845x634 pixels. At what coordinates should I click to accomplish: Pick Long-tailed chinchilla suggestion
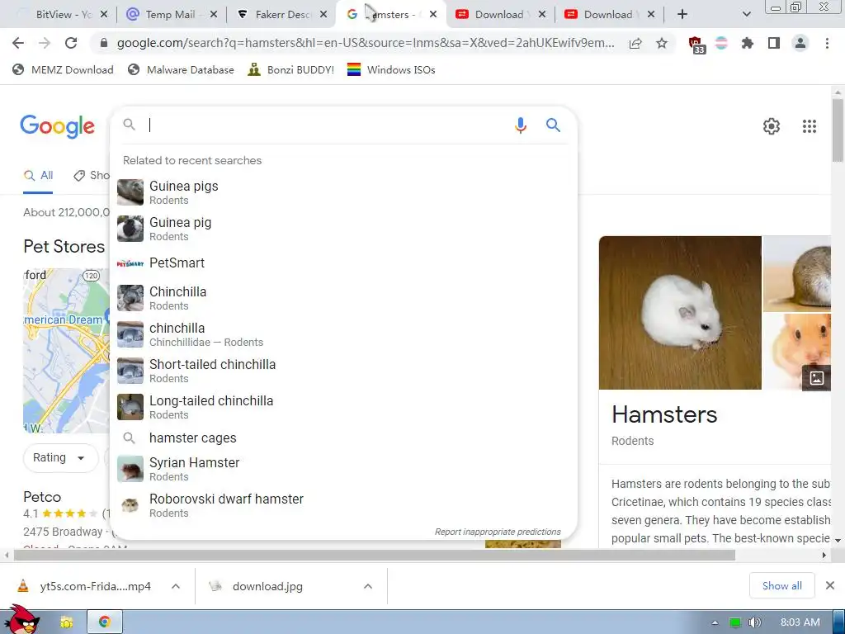pos(343,407)
